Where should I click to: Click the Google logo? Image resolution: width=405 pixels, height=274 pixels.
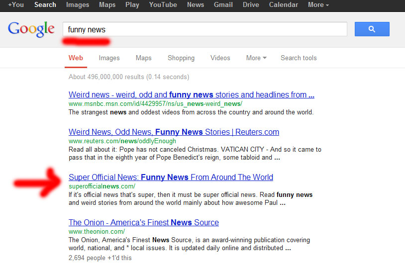(31, 29)
